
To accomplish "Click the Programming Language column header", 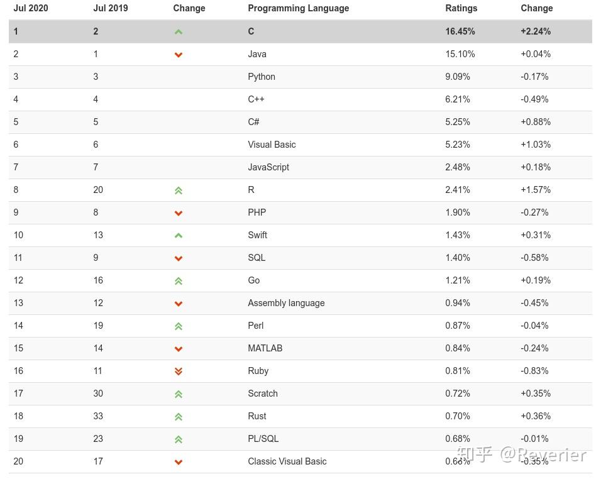I will pyautogui.click(x=298, y=8).
